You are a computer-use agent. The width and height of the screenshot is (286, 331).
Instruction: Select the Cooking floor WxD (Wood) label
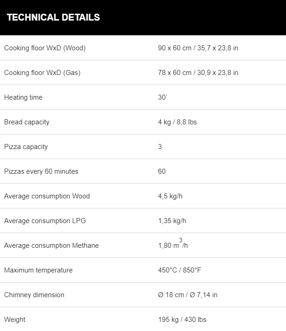click(45, 48)
